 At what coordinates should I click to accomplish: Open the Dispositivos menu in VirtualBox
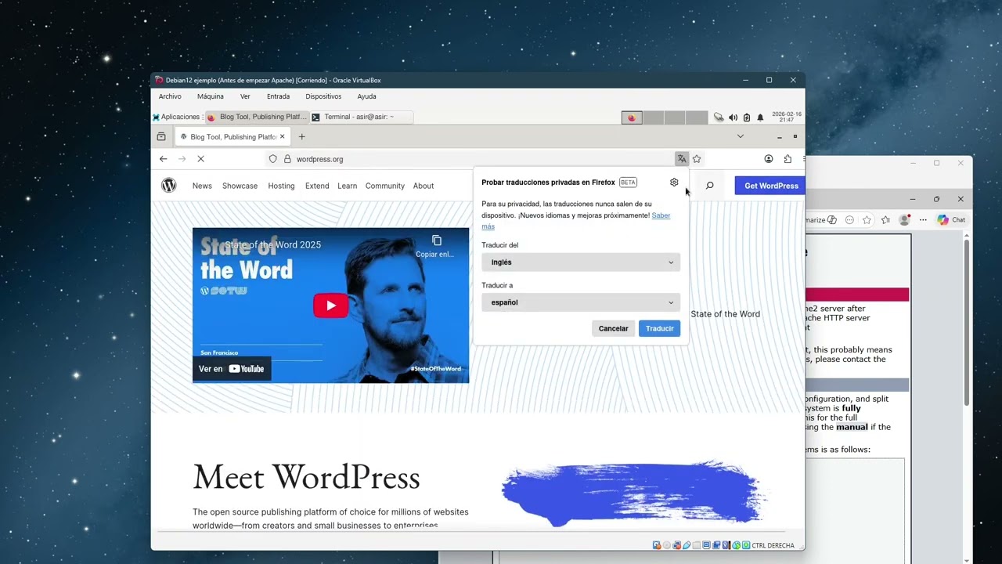pos(323,96)
